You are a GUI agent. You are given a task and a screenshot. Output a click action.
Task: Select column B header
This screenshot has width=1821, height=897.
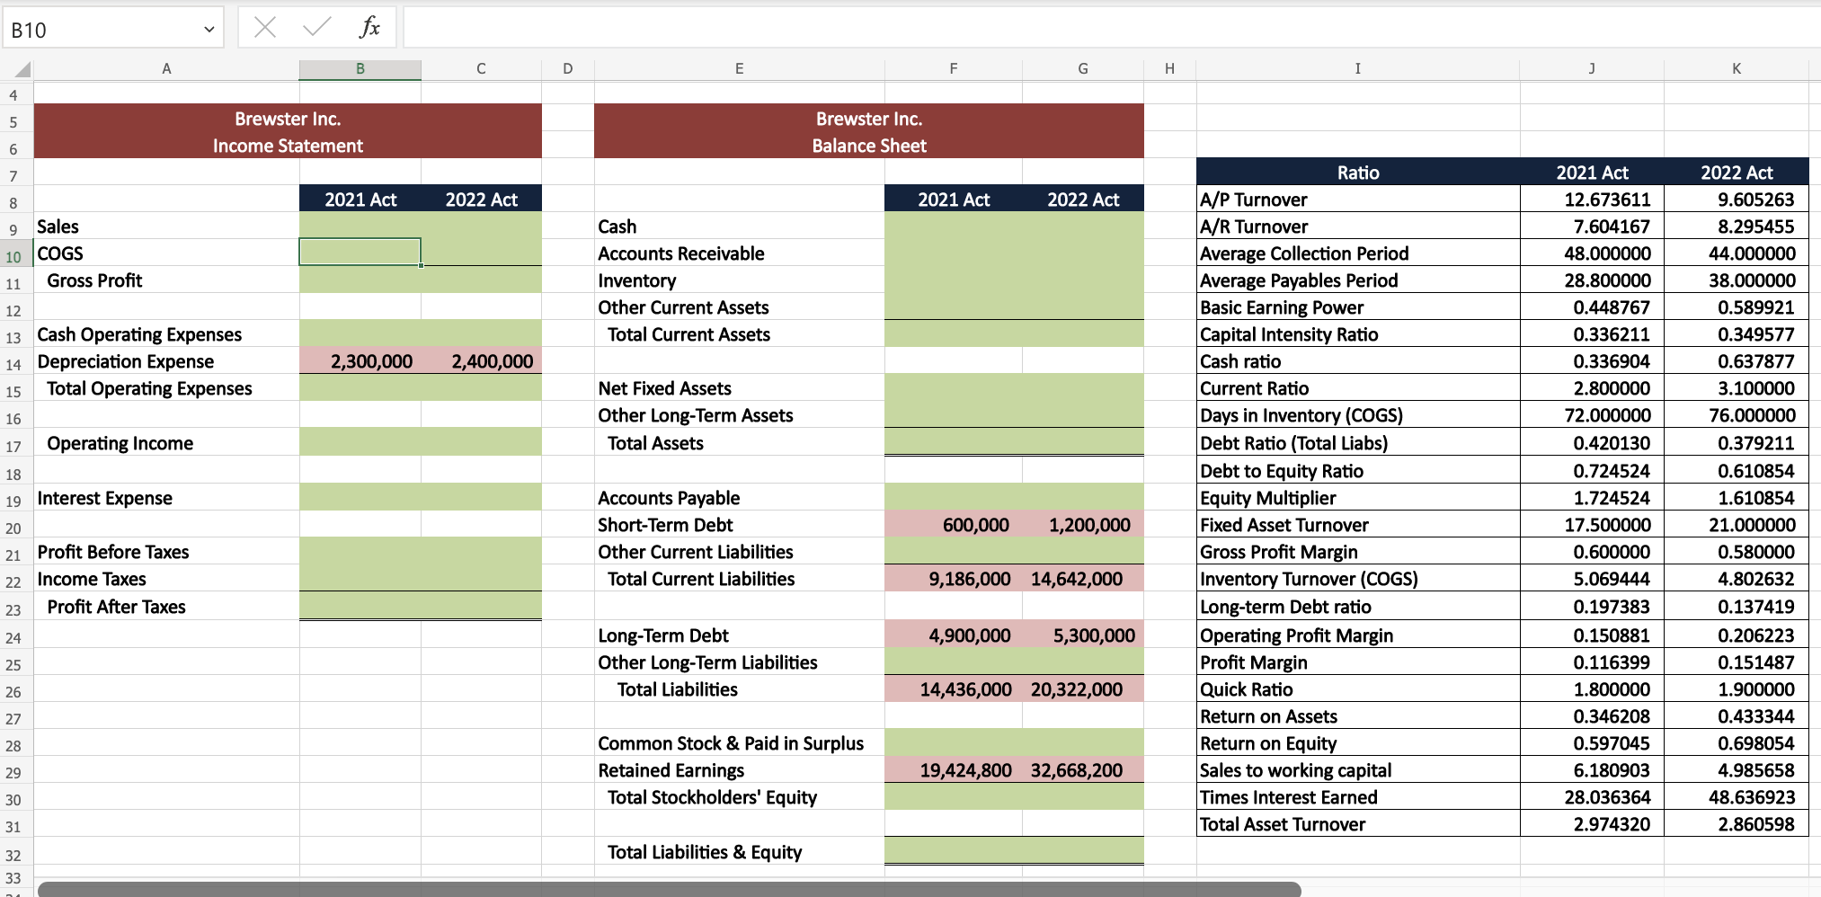[x=360, y=69]
